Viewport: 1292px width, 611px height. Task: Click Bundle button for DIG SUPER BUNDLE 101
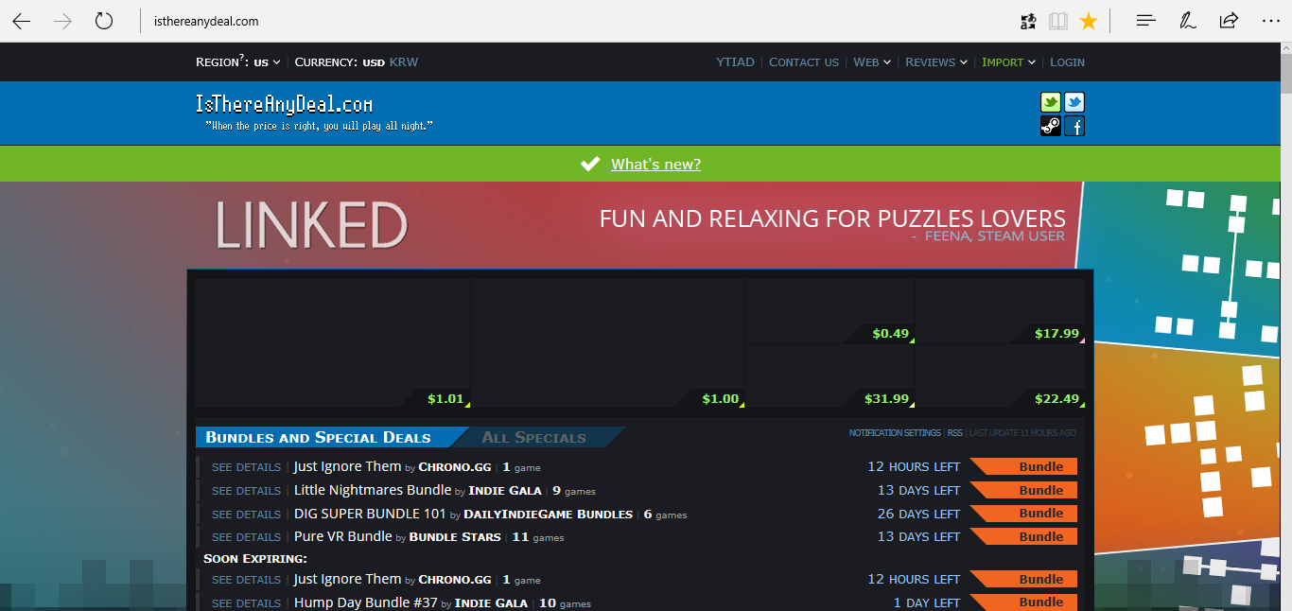(1024, 514)
